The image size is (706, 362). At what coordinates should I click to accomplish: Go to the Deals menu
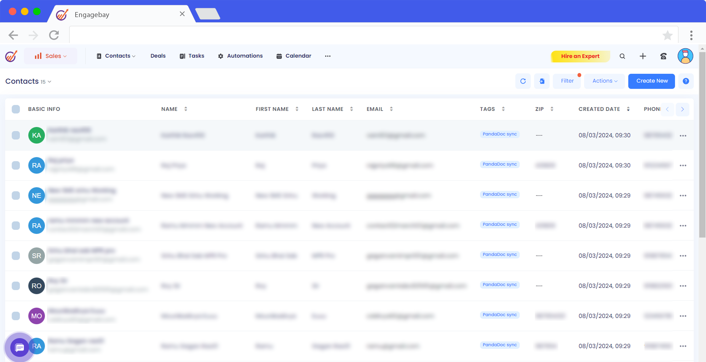tap(158, 56)
